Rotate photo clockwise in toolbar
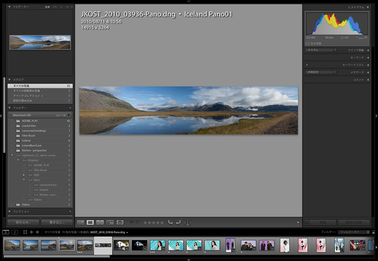378x261 pixels. point(178,223)
